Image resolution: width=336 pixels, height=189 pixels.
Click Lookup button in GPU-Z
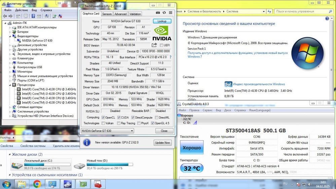162,21
